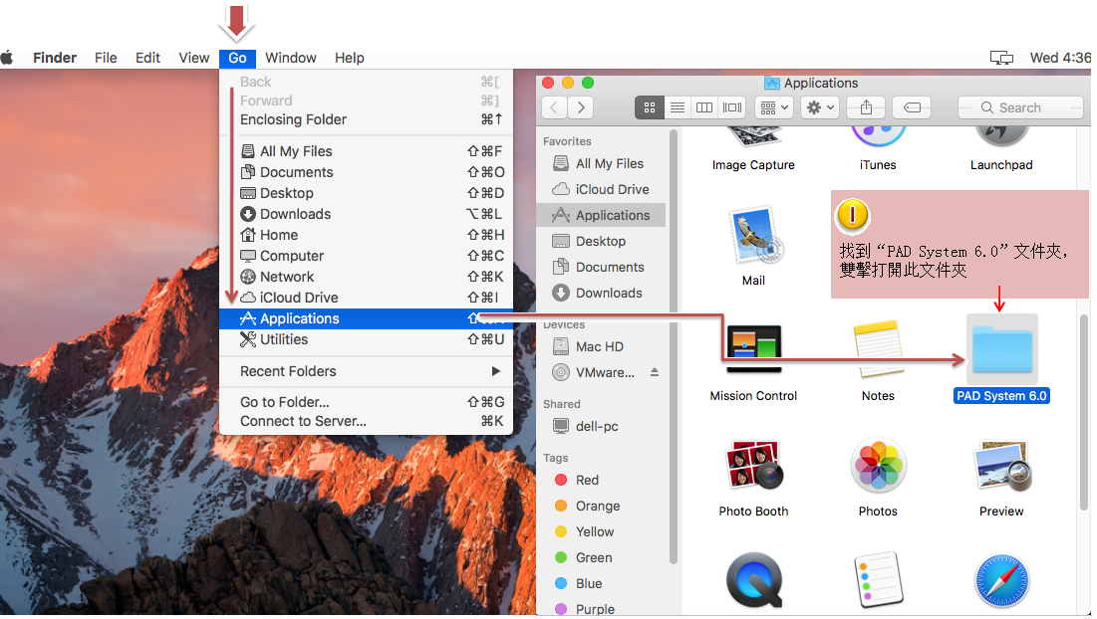
Task: Choose Documents in the Go menu
Action: [x=366, y=172]
